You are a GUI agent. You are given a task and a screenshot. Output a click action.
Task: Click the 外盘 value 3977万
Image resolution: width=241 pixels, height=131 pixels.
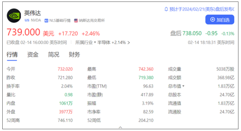66,112
